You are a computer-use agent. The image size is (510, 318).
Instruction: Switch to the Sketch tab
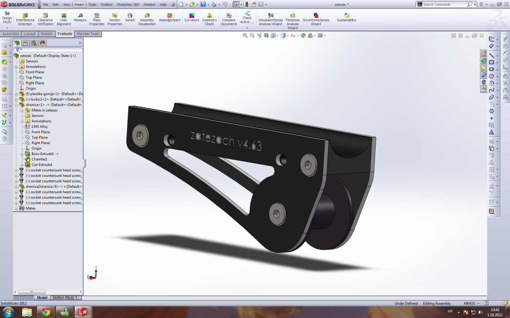[46, 34]
